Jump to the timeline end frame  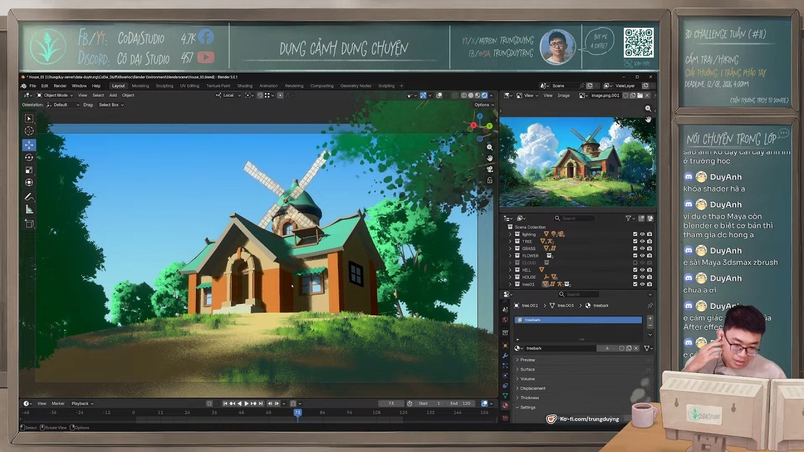[x=261, y=404]
